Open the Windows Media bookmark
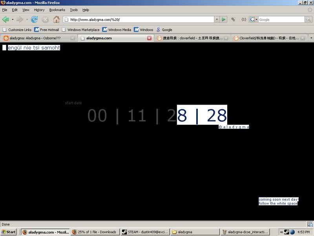This screenshot has width=314, height=236. click(x=117, y=29)
